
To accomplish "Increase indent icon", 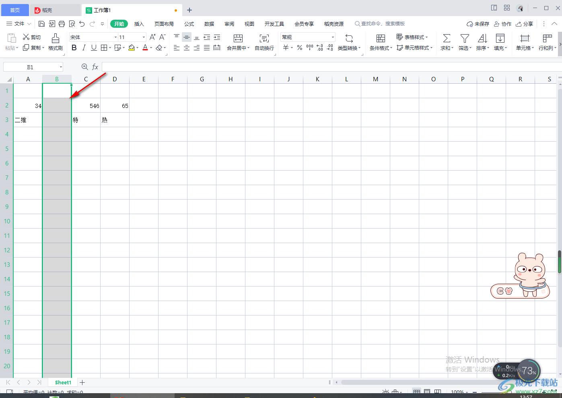I will [x=217, y=37].
